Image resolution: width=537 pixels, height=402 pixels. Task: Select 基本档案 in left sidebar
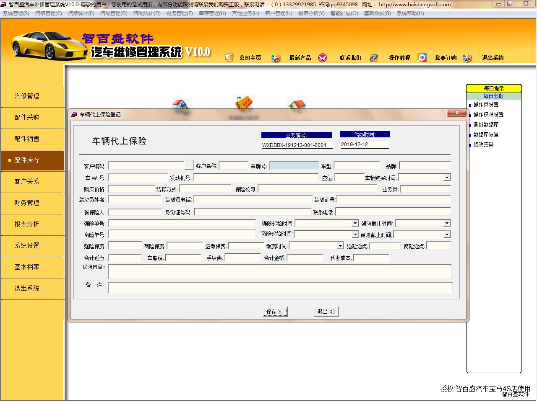33,267
